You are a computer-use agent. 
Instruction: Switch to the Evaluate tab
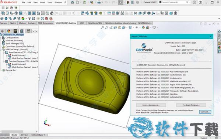pyautogui.click(x=32, y=23)
